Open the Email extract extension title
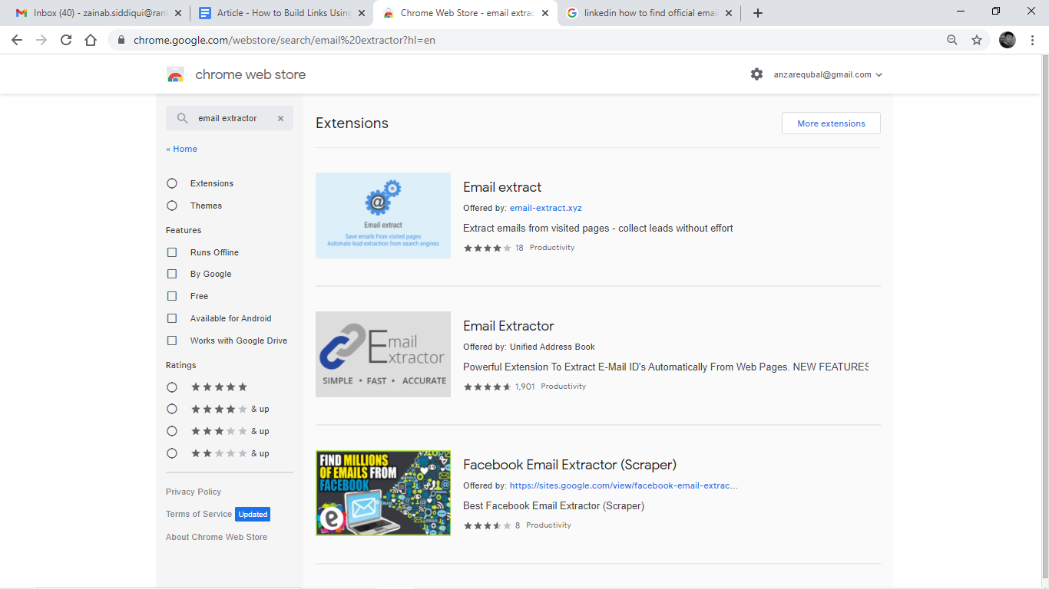1049x589 pixels. [x=502, y=187]
